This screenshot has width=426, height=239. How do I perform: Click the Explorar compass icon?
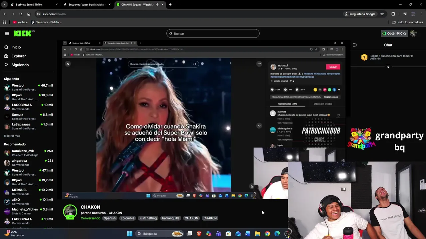6,56
